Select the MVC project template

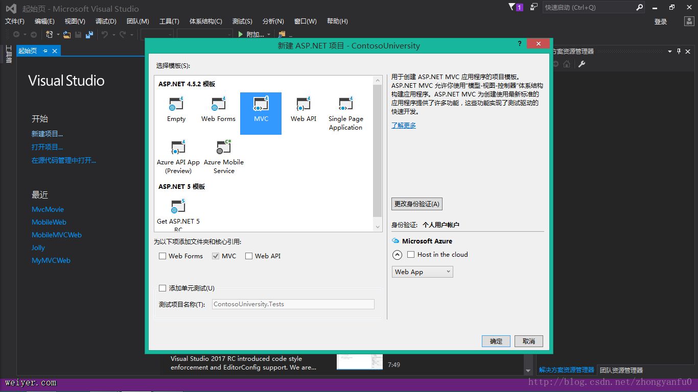(x=261, y=113)
